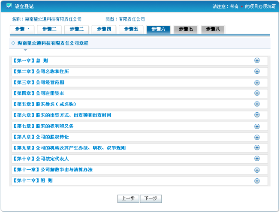
Task: Click the 上一步 button
Action: (x=128, y=198)
